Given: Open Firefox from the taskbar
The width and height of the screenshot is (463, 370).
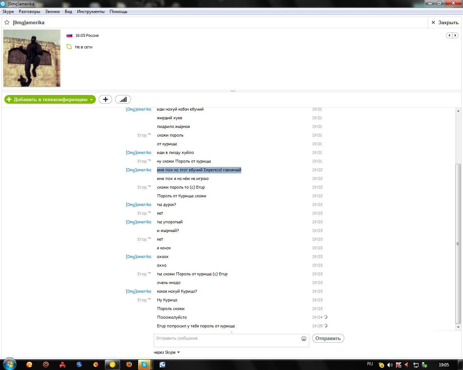Looking at the screenshot, I should (129, 365).
